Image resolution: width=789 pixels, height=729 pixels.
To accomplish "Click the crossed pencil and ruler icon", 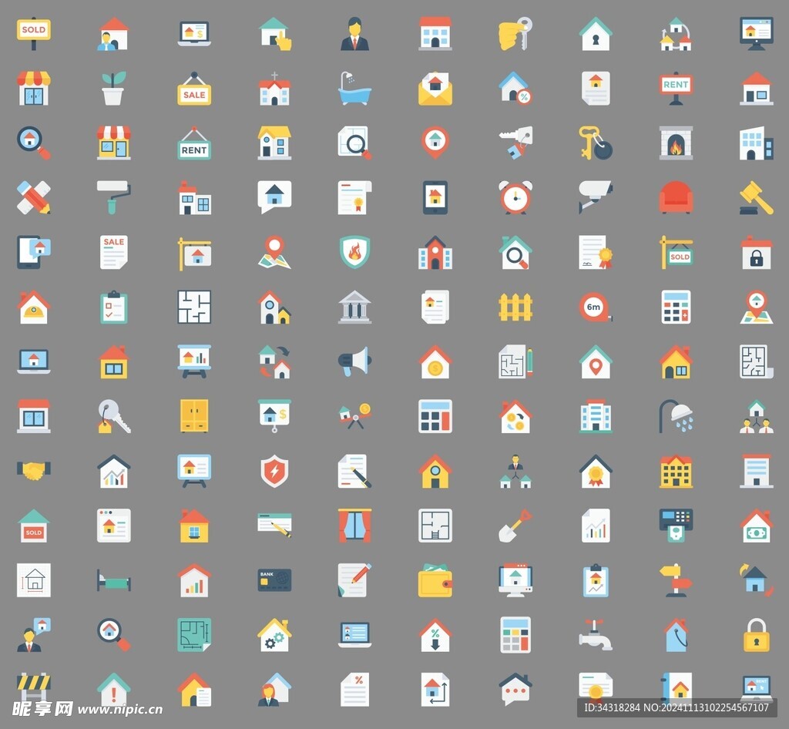I will click(x=34, y=197).
